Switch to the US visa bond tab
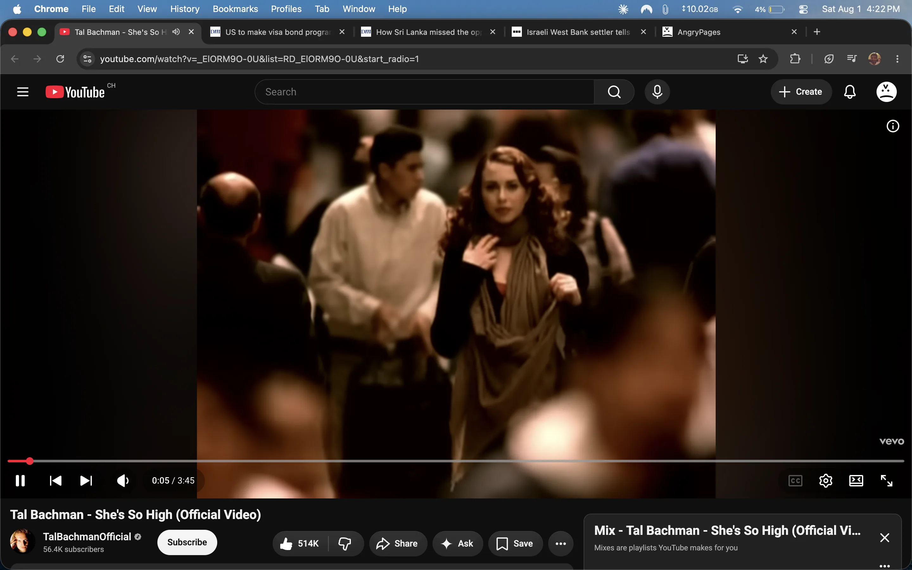Viewport: 912px width, 570px height. tap(277, 32)
